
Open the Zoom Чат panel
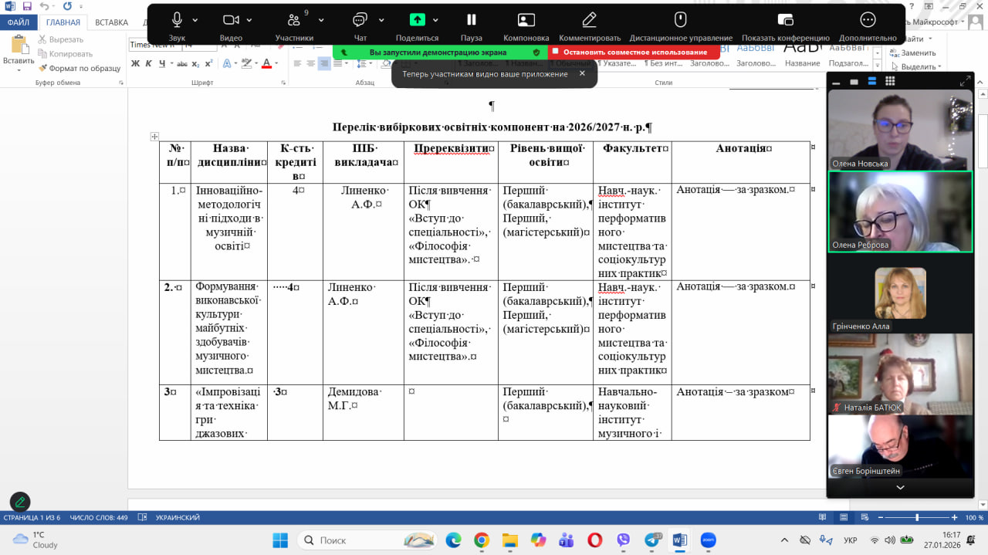[360, 20]
